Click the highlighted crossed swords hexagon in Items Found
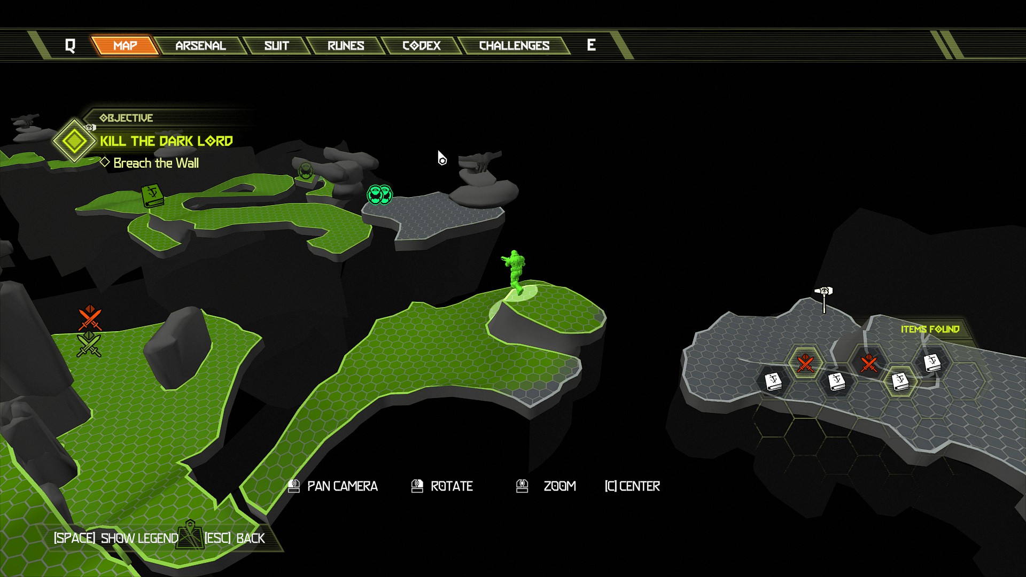The width and height of the screenshot is (1026, 577). coord(805,363)
